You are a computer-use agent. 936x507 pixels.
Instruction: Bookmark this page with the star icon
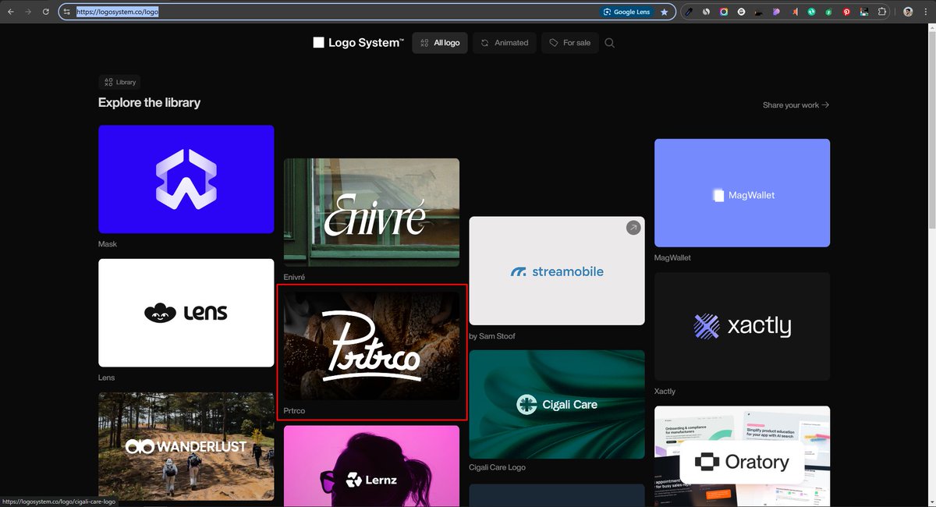664,12
